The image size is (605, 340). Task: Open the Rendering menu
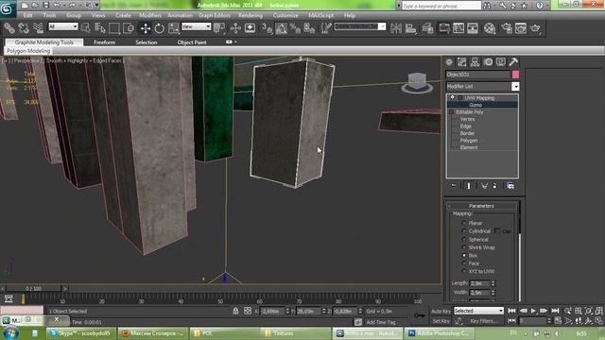pyautogui.click(x=251, y=15)
